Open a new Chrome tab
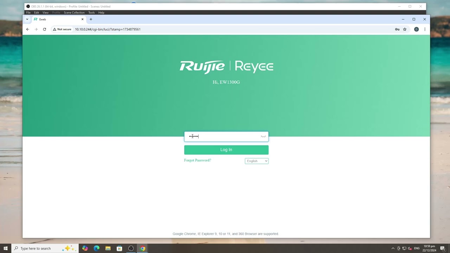Viewport: 450px width, 253px height. (91, 19)
